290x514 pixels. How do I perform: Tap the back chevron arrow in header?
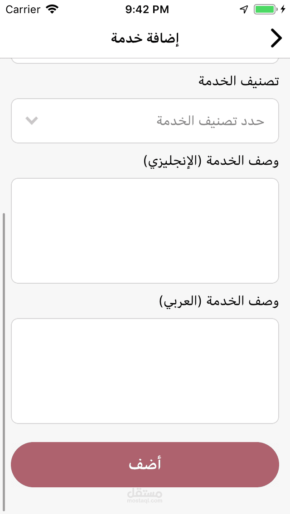point(276,38)
